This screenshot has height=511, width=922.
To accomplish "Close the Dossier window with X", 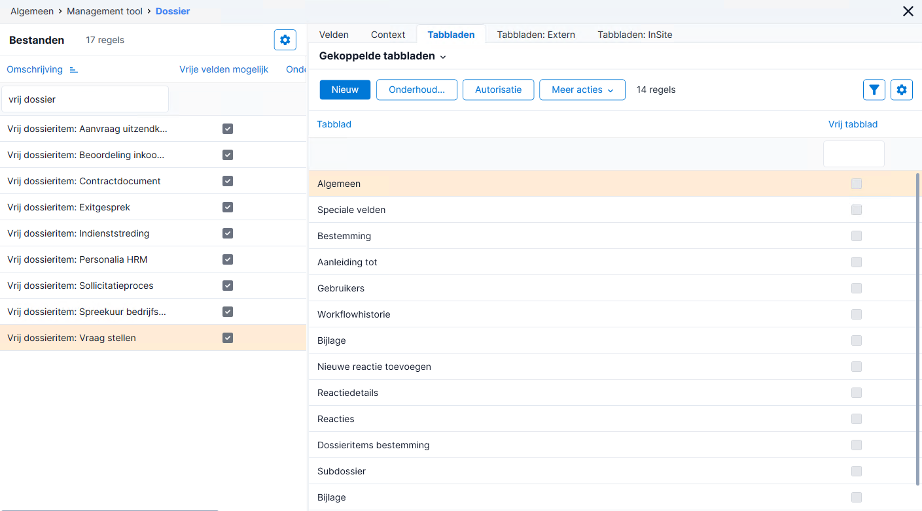I will pos(908,11).
